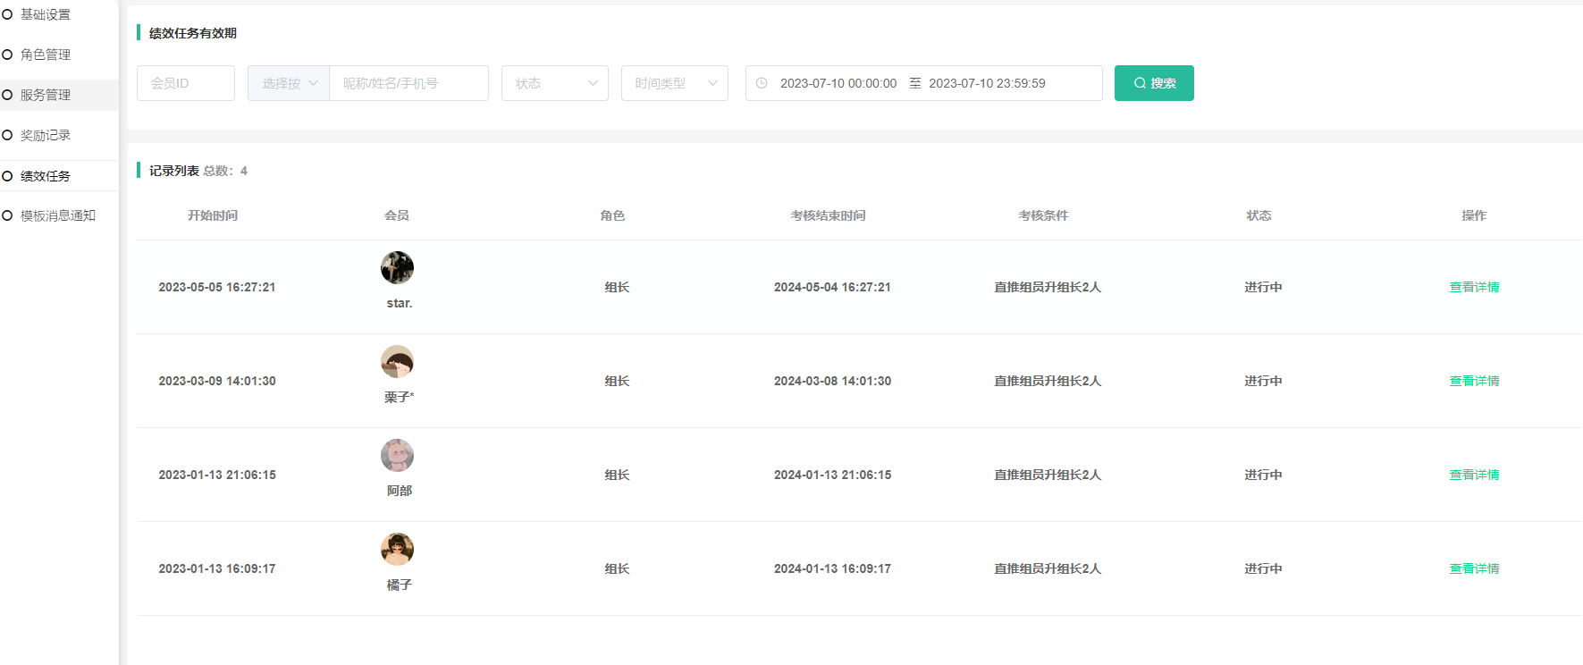
Task: Open the 时间类型 dropdown
Action: [674, 83]
